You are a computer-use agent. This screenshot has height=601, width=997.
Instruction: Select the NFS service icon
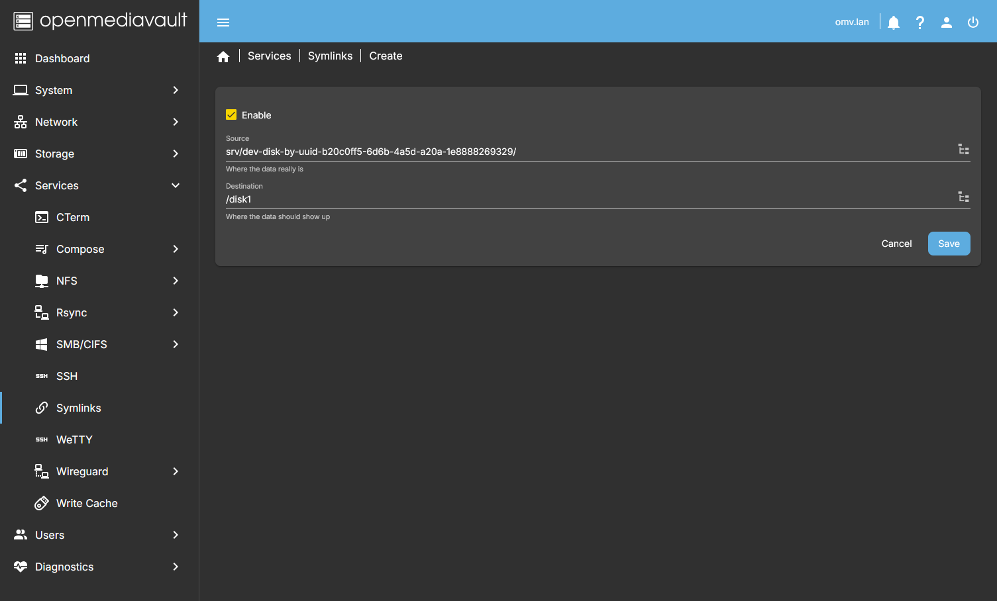(42, 281)
